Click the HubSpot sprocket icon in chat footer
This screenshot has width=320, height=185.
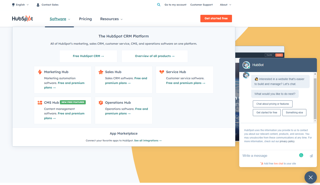[x=262, y=163]
